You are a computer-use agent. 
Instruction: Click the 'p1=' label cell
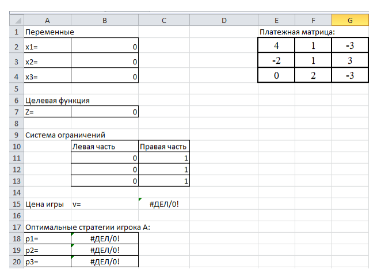click(48, 238)
